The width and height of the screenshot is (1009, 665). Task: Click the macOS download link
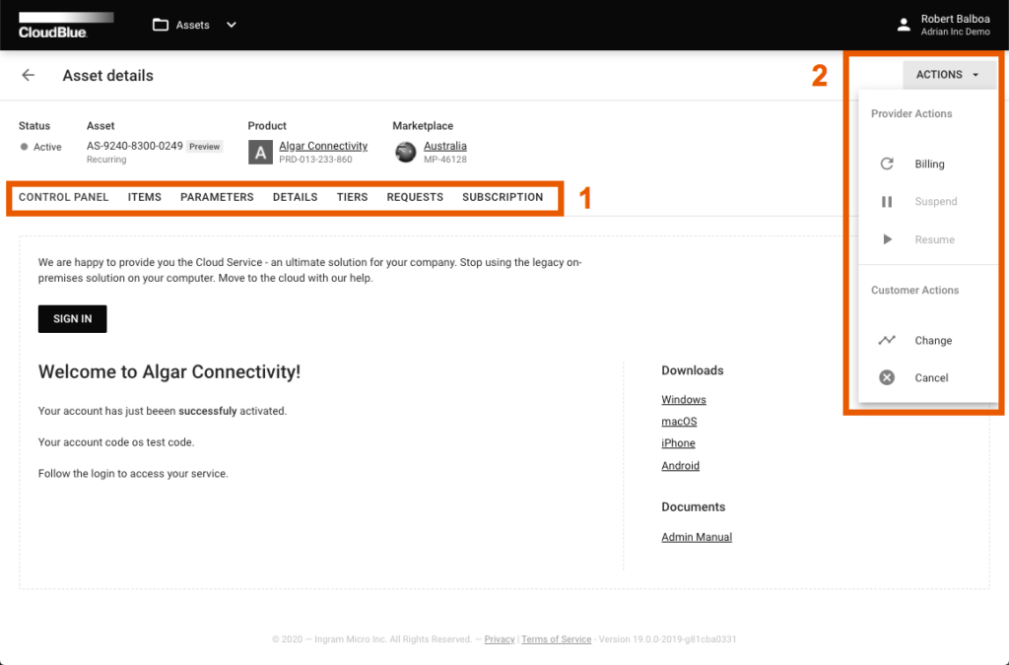679,422
